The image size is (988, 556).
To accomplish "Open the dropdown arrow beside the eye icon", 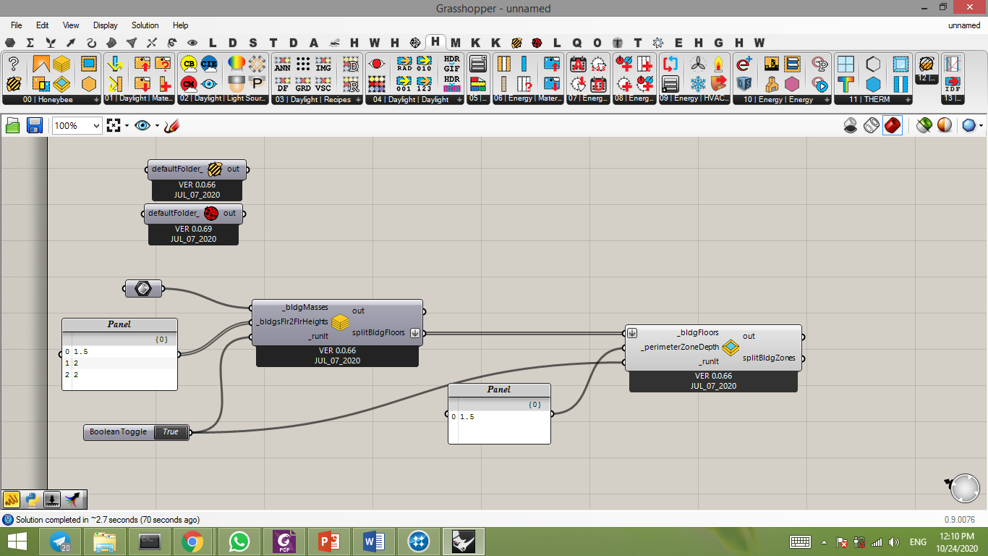I will coord(157,126).
